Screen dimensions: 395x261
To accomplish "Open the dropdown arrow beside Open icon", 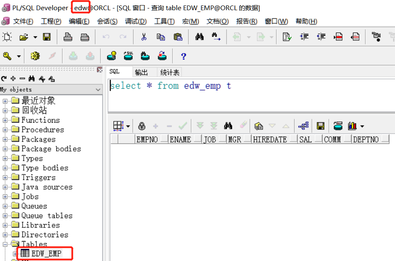I will click(35, 37).
